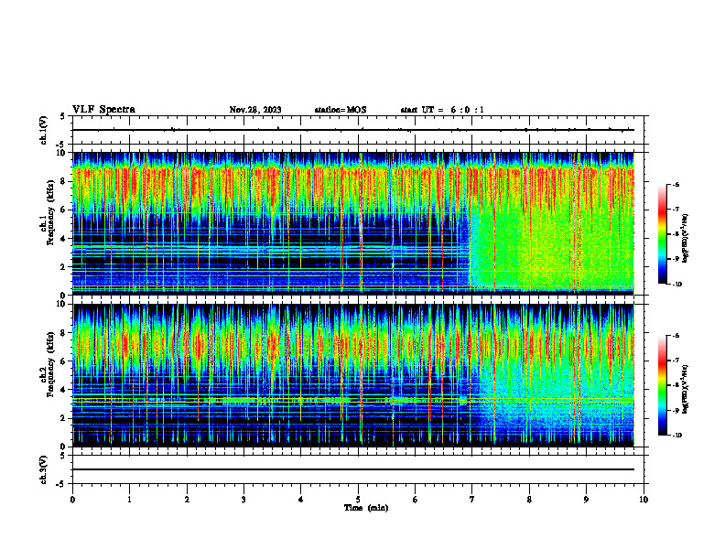Click time axis tick label "6"
This screenshot has width=725, height=560.
[x=416, y=500]
